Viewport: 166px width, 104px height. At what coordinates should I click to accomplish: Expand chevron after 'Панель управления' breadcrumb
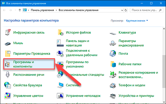click(x=56, y=10)
